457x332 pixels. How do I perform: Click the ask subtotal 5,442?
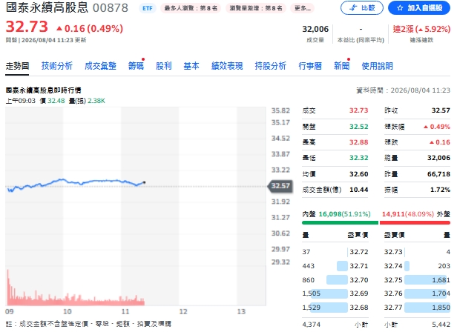pyautogui.click(x=441, y=325)
